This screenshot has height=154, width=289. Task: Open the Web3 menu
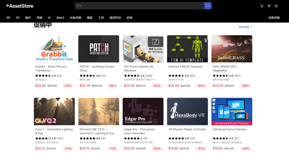[60, 18]
